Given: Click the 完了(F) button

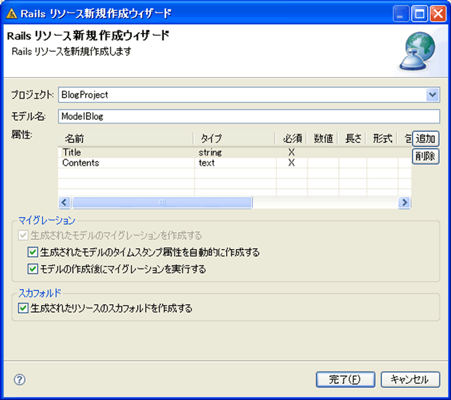Looking at the screenshot, I should pyautogui.click(x=345, y=380).
